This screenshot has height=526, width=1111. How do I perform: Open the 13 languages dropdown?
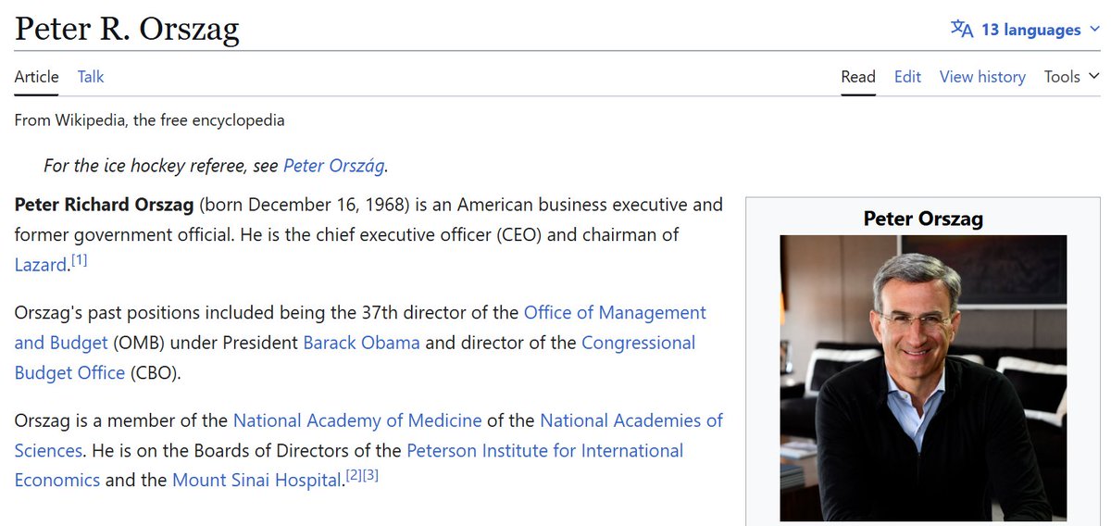[1030, 30]
